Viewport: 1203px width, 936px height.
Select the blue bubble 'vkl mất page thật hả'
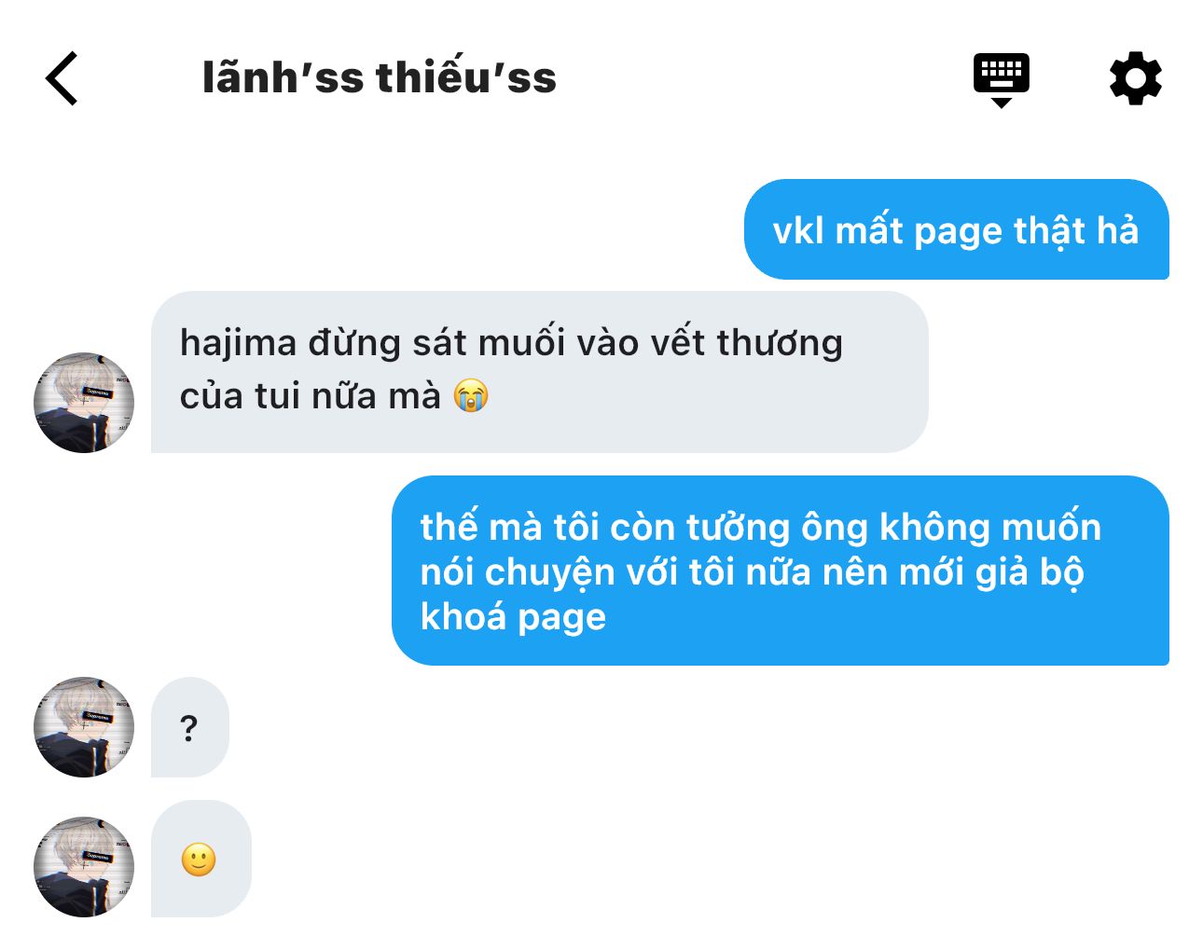click(x=957, y=229)
